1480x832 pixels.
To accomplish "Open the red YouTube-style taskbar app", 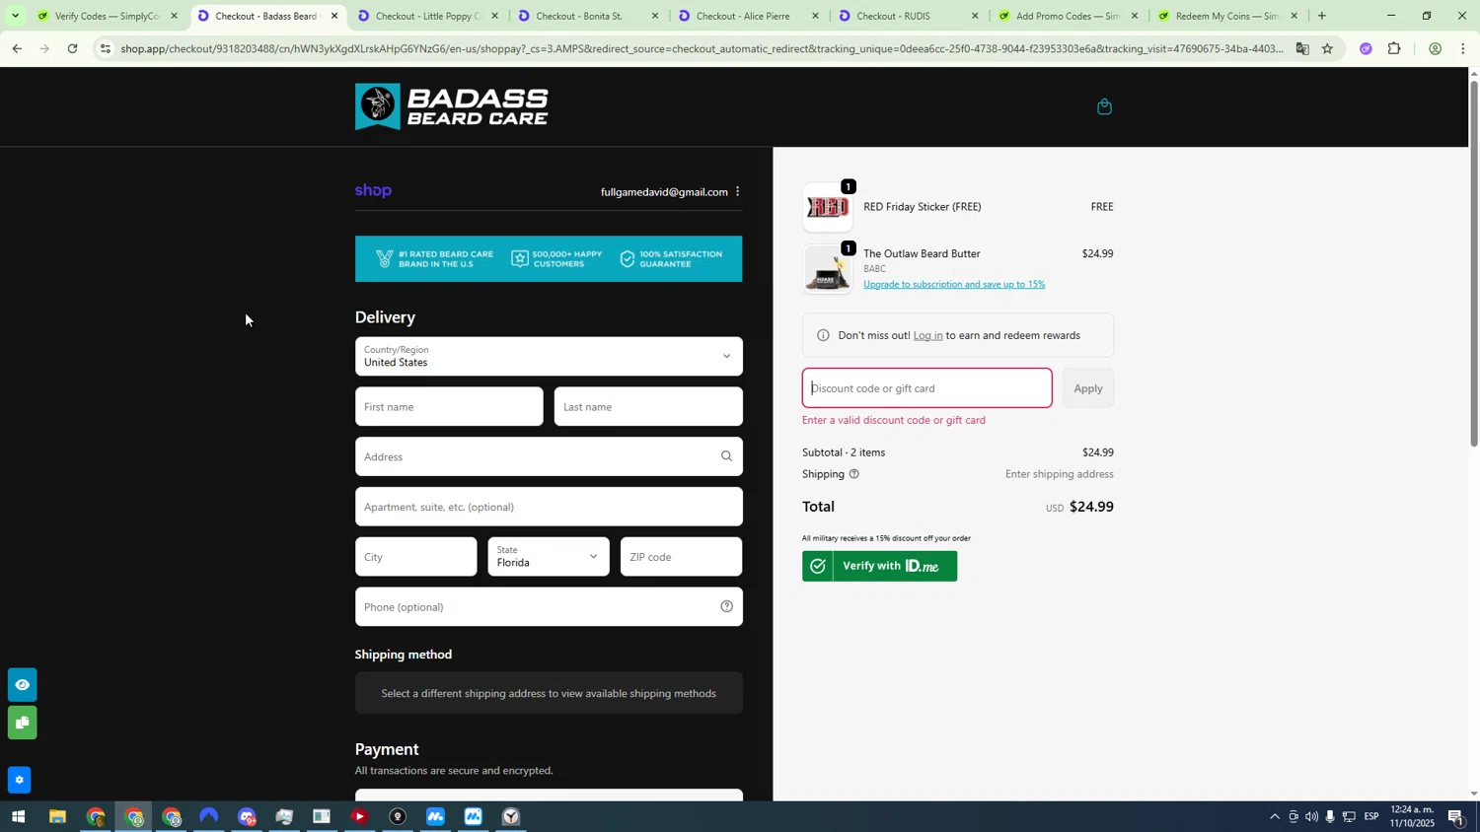I will tap(359, 817).
